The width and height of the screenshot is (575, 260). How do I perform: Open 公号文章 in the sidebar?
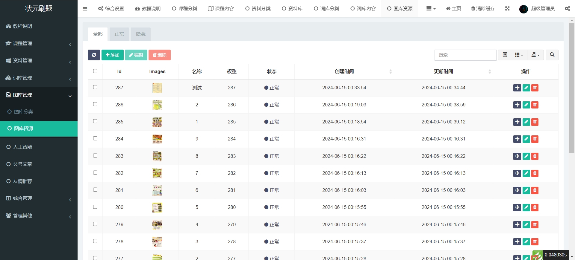coord(39,164)
